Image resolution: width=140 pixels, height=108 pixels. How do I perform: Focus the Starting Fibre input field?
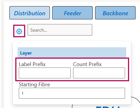tap(72, 93)
